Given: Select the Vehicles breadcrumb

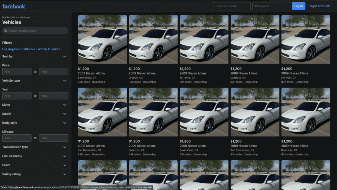Looking at the screenshot, I should pyautogui.click(x=25, y=17).
